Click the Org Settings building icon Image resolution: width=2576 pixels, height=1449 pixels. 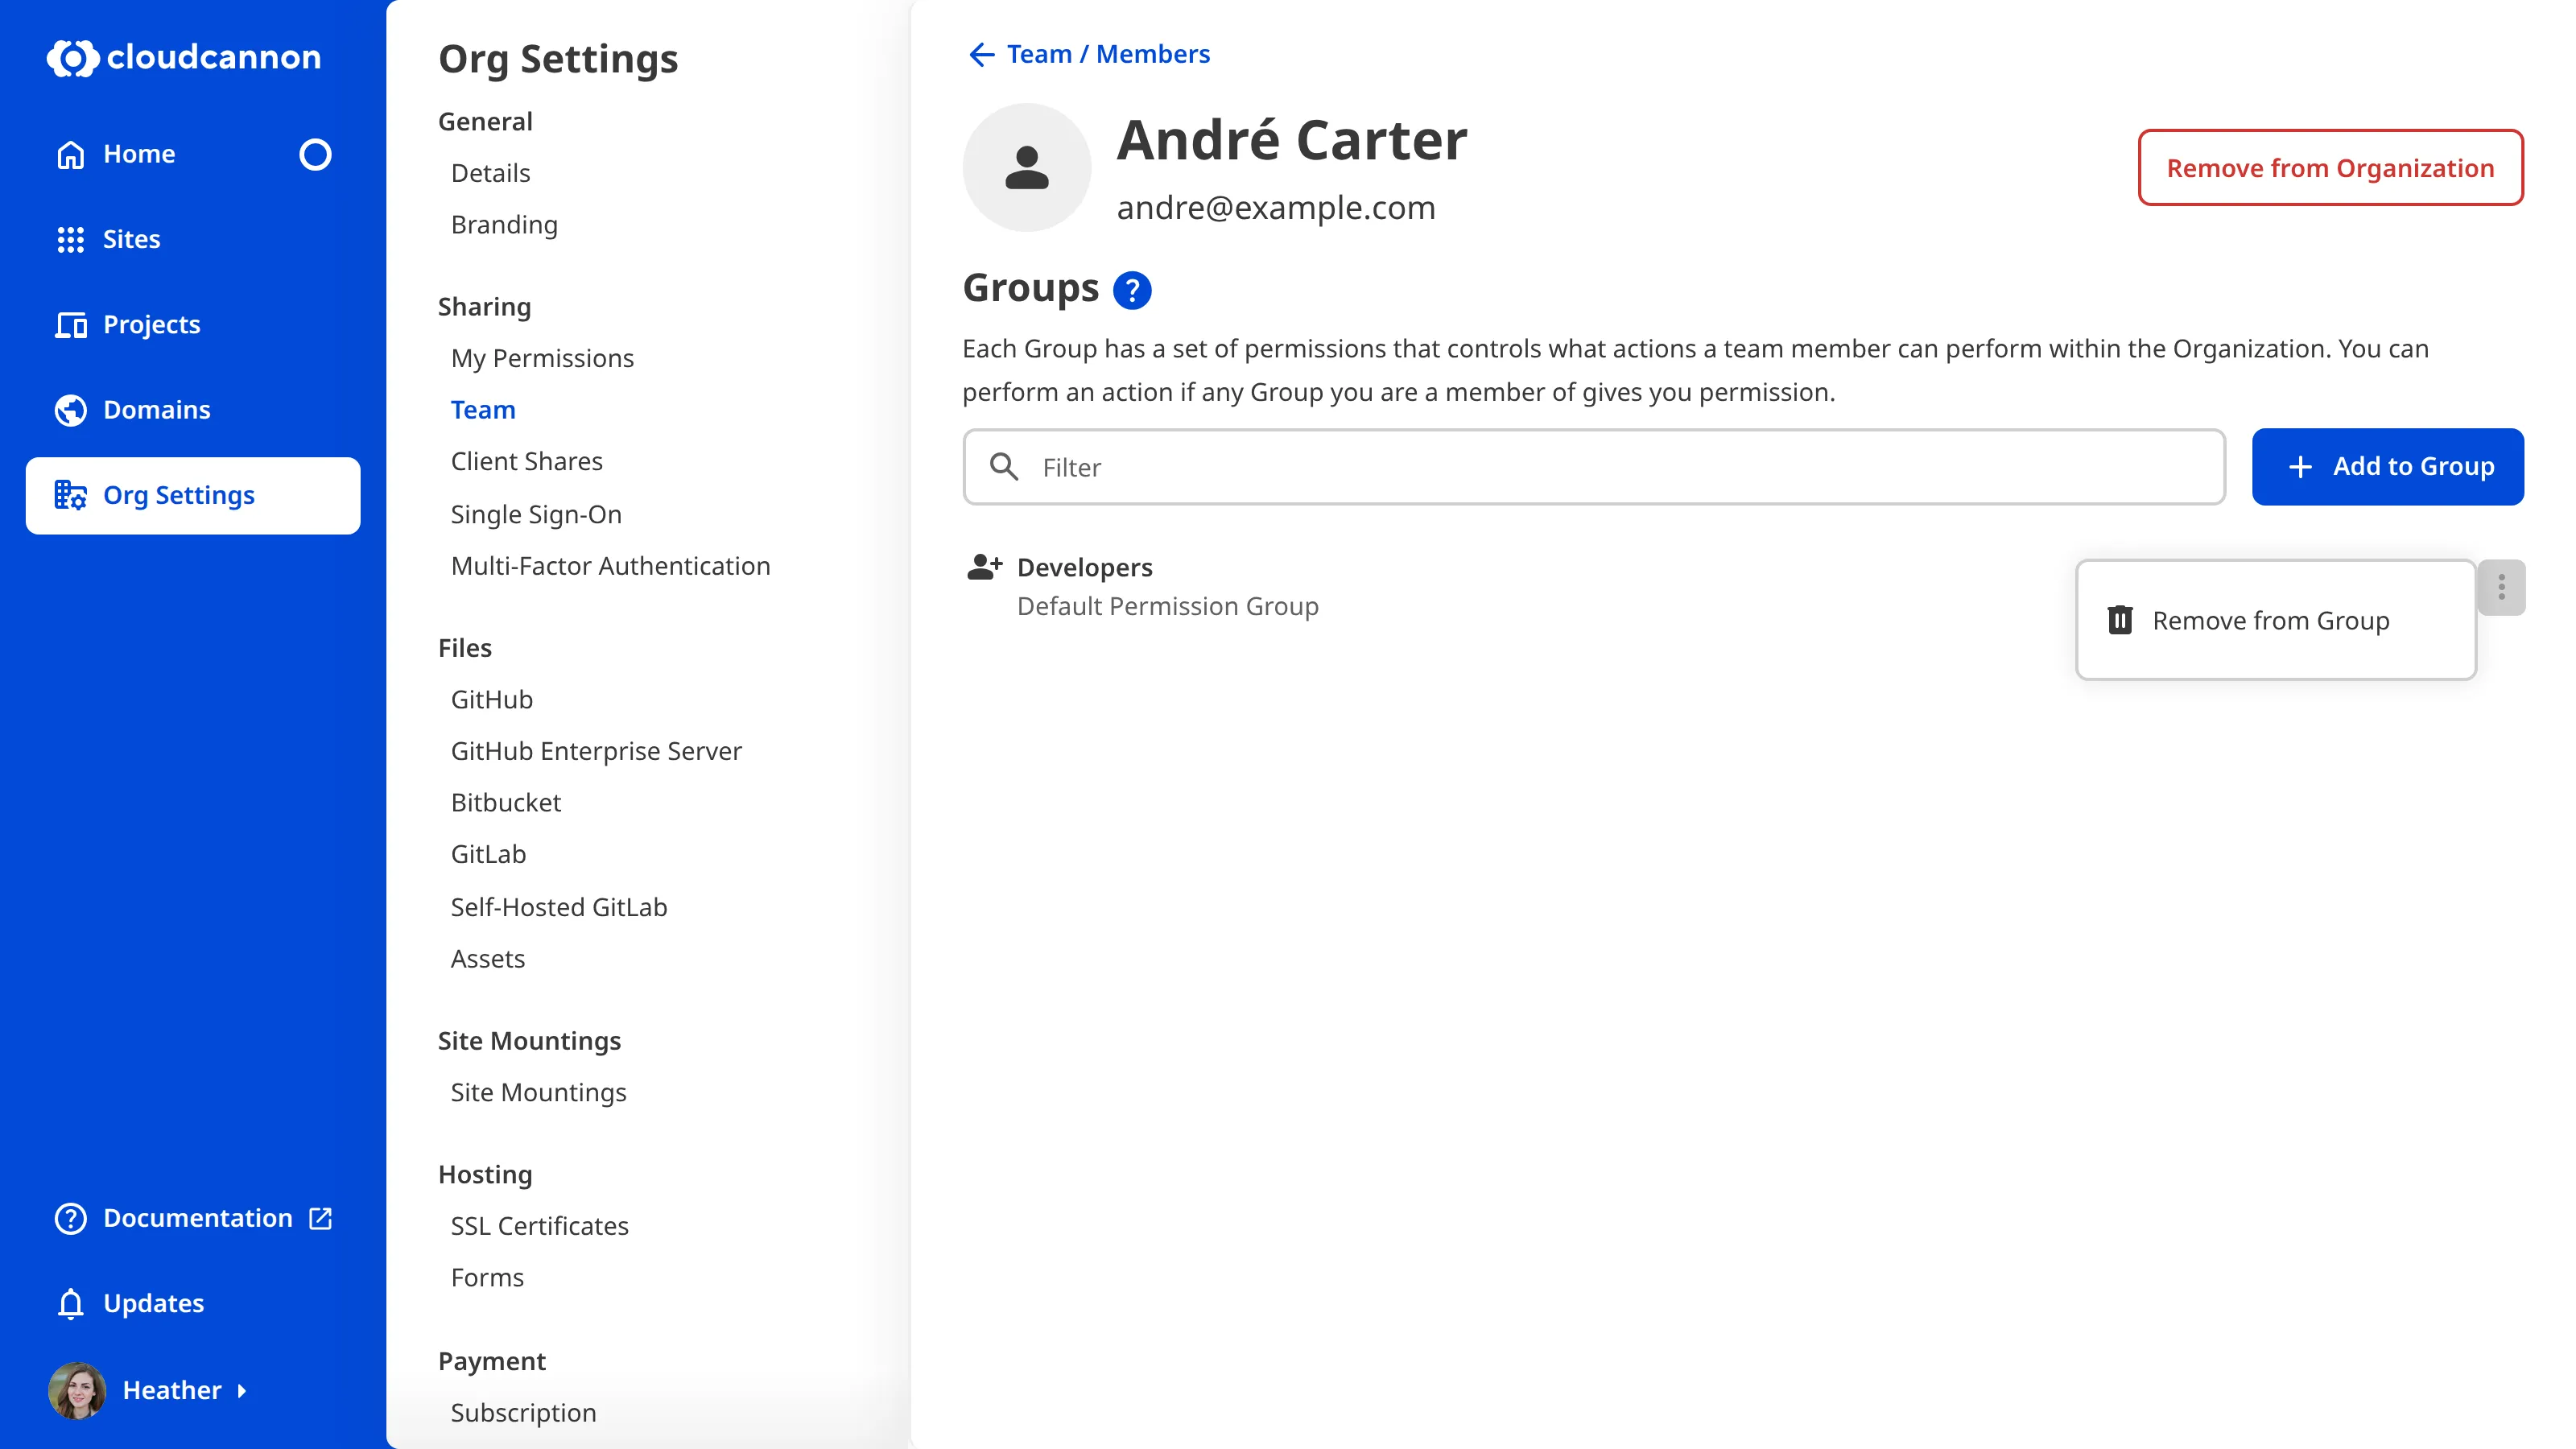coord(71,495)
